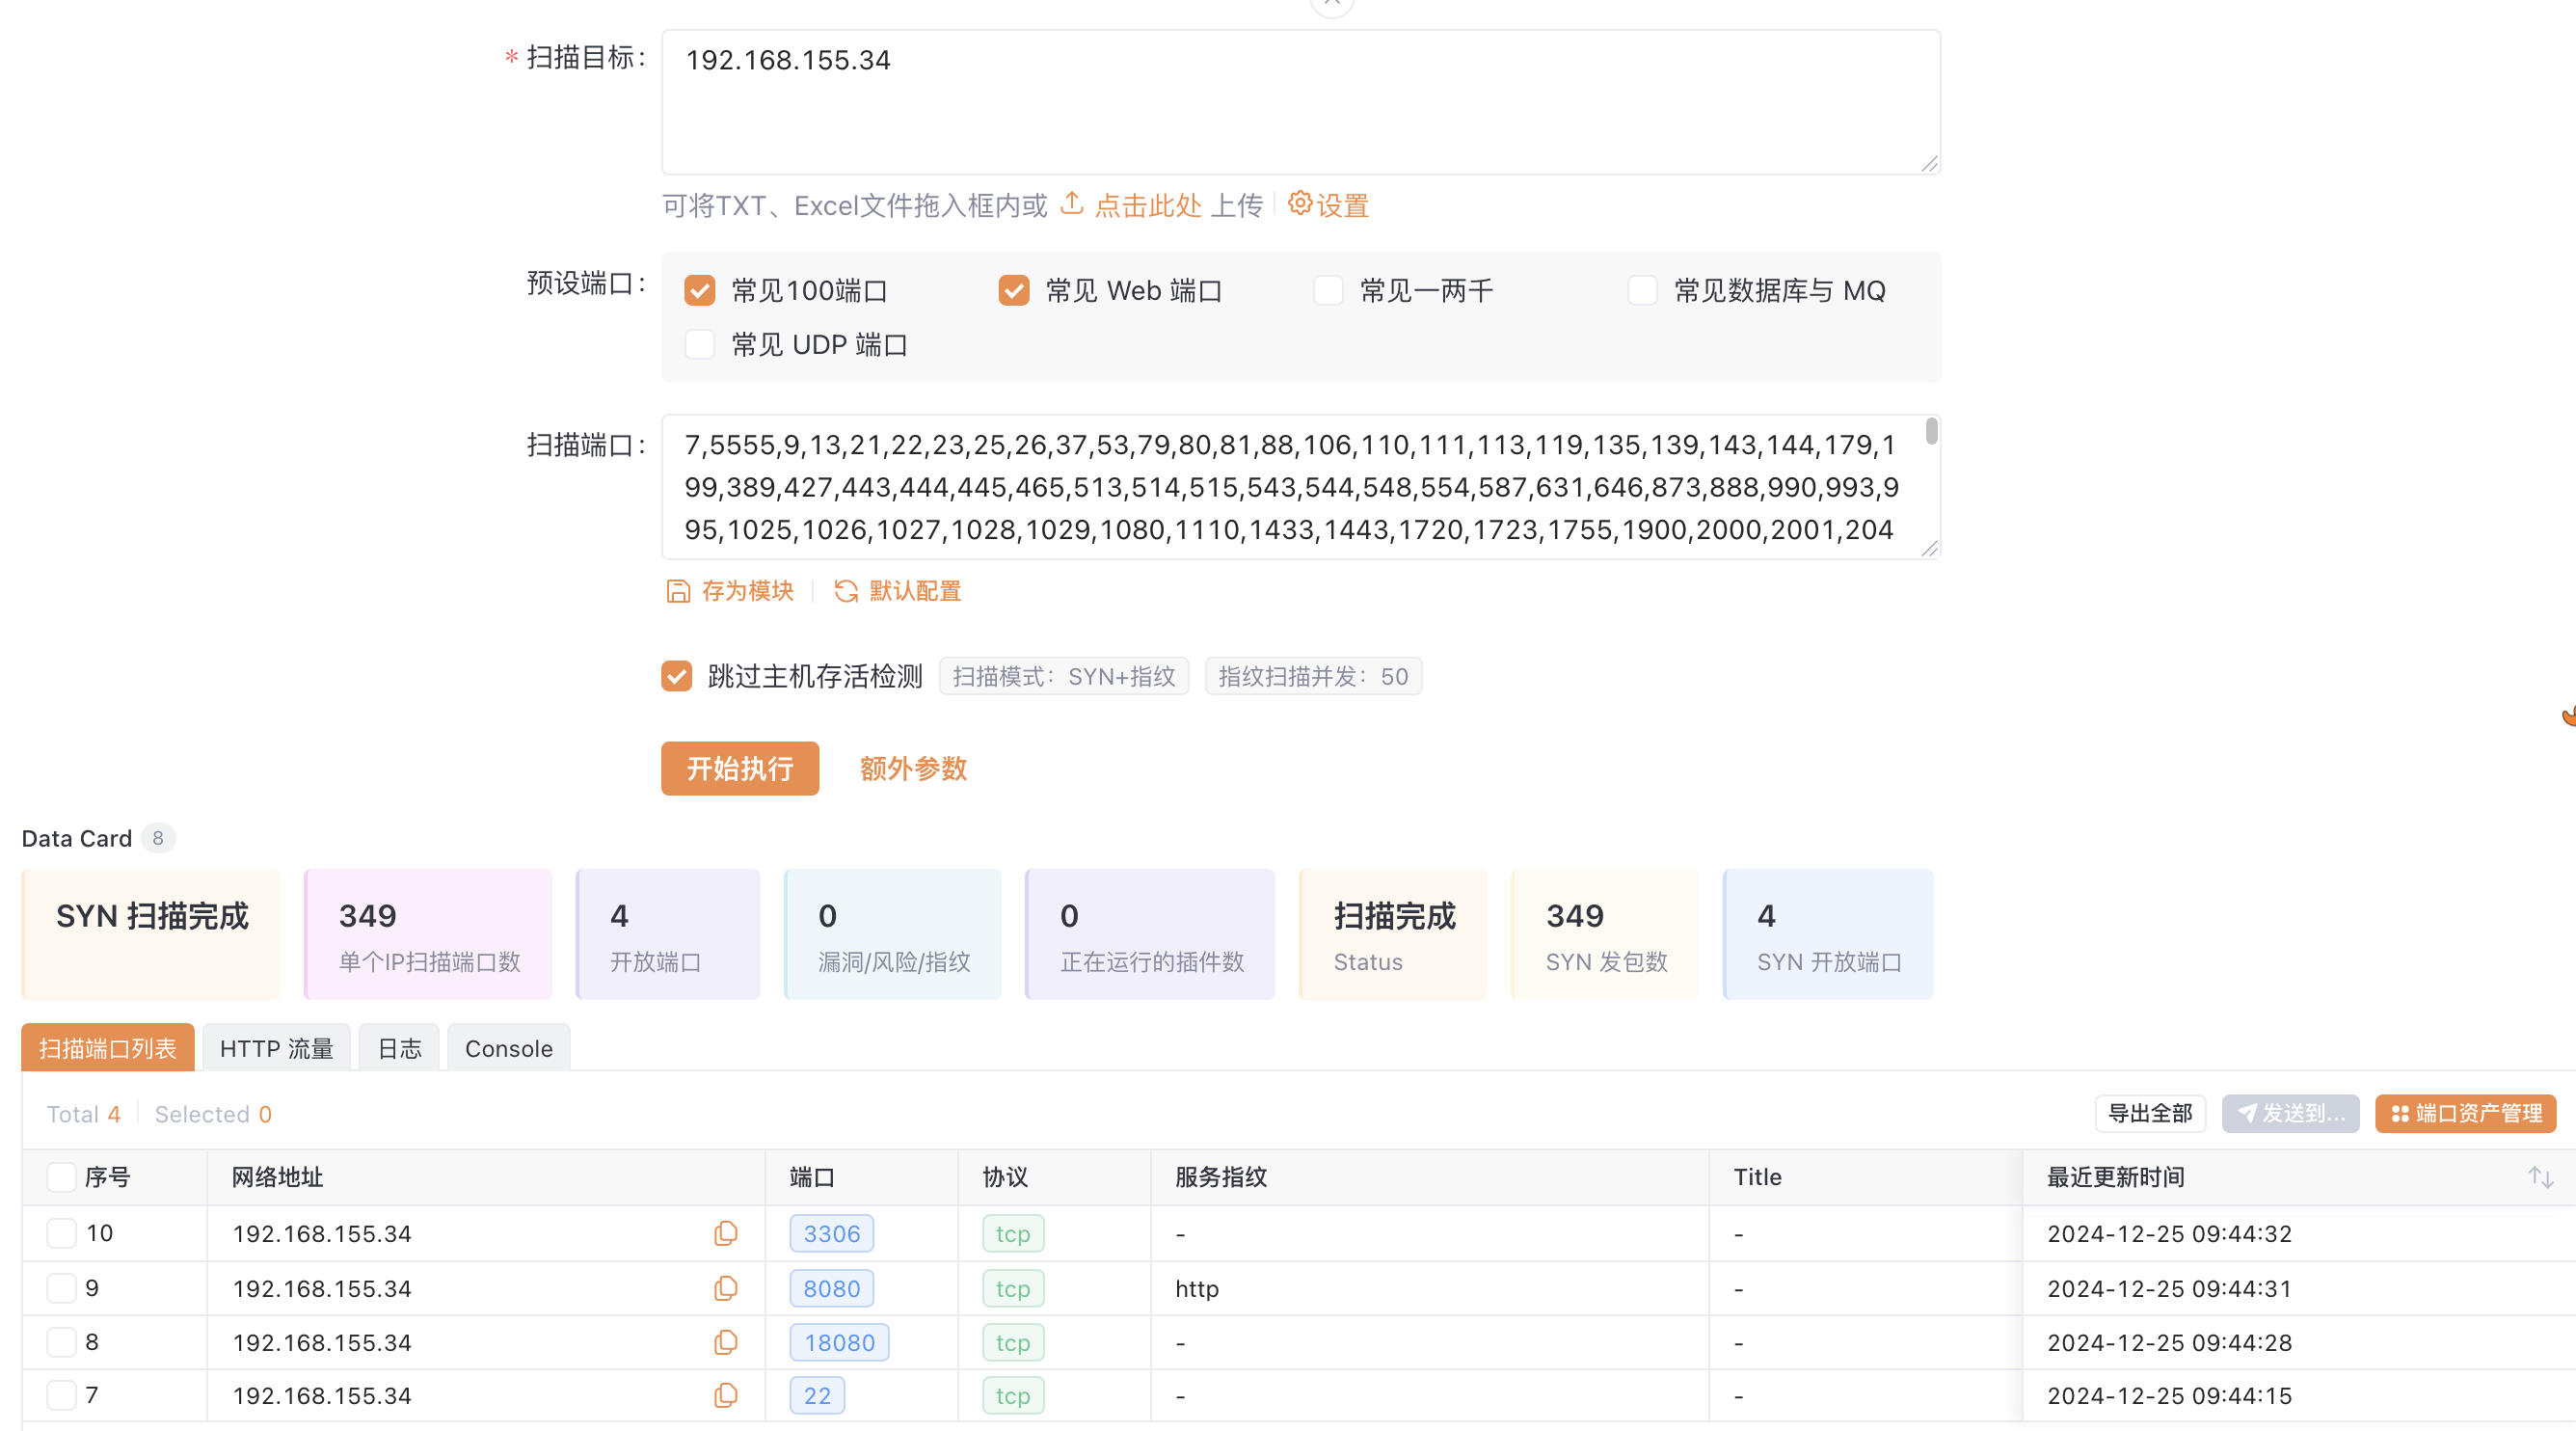Enable 常见数据库与 MQ preset
Viewport: 2576px width, 1431px height.
[1642, 291]
